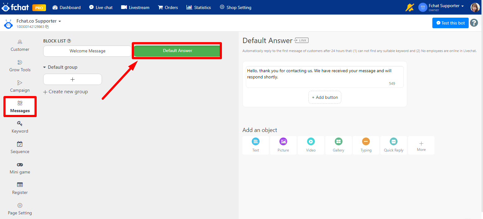Open Customer in the sidebar

20,46
